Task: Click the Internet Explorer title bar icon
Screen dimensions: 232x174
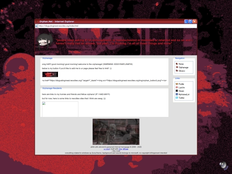Action: click(37, 21)
